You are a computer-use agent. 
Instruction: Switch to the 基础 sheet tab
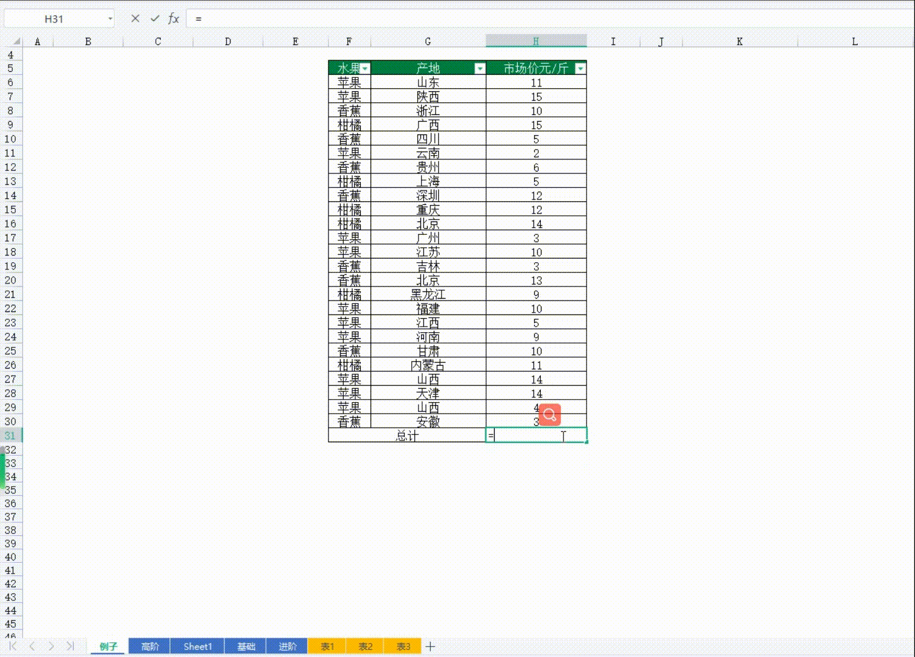(246, 646)
